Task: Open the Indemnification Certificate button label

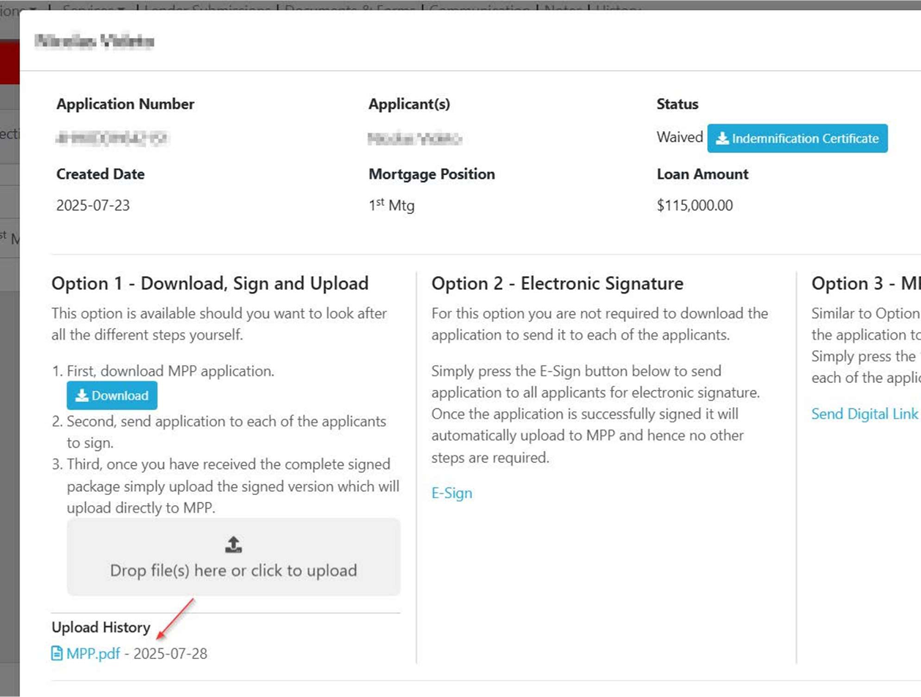Action: point(805,138)
